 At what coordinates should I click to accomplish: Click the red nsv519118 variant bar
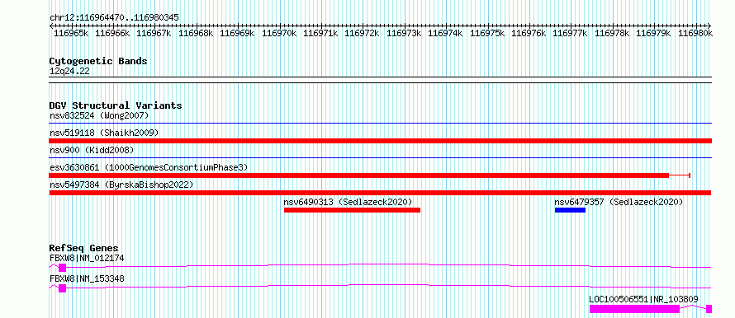381,141
